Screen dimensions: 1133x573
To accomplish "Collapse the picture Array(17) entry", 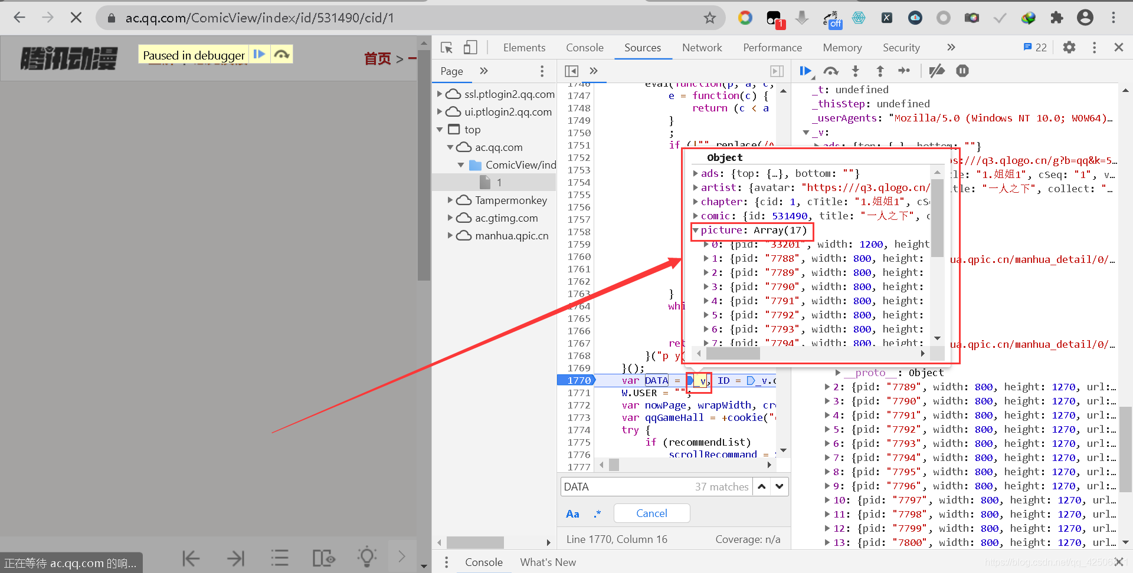I will [696, 230].
